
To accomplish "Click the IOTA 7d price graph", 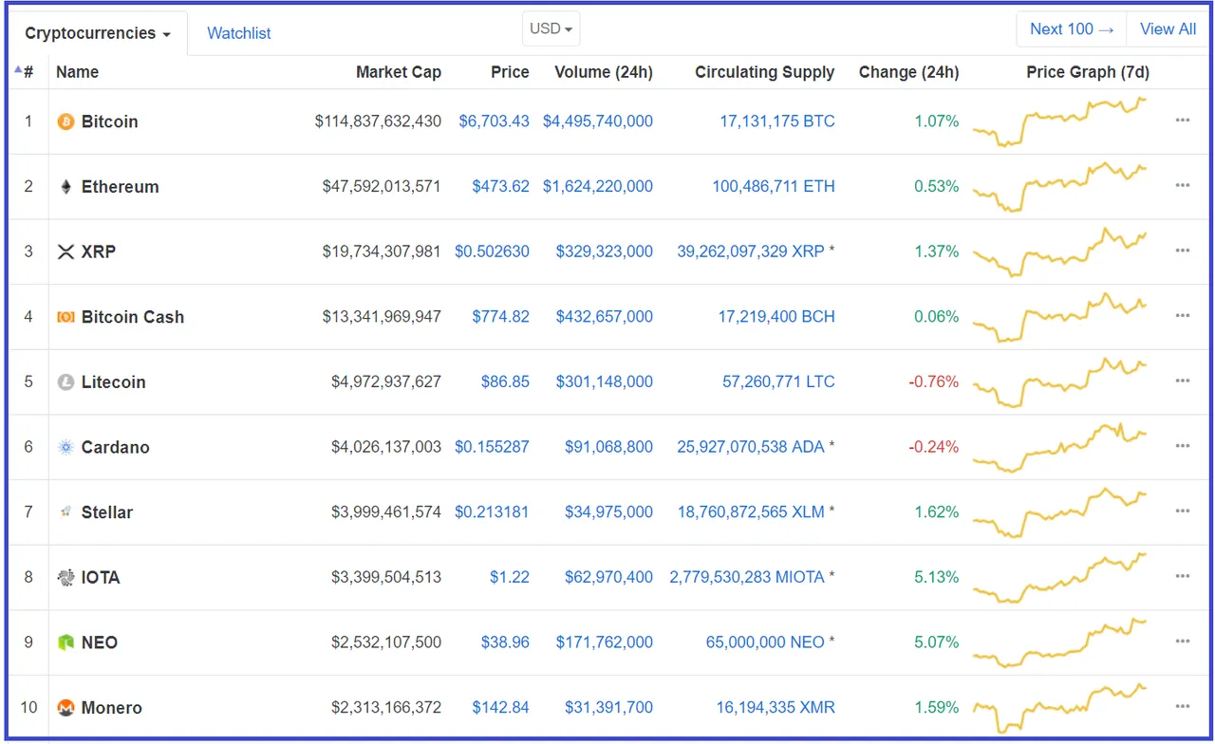I will [1060, 578].
